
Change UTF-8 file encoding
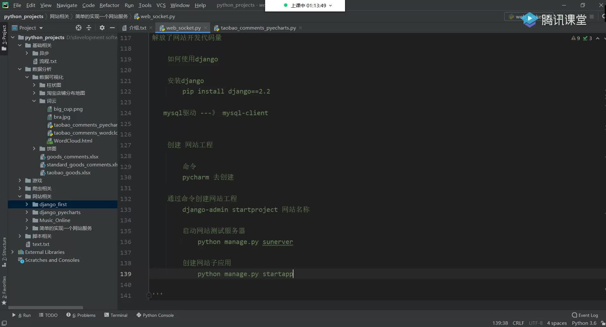(536, 323)
